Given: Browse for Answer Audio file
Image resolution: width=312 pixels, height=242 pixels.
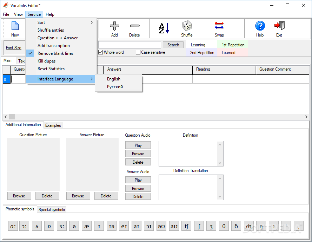Looking at the screenshot, I should pos(138,188).
